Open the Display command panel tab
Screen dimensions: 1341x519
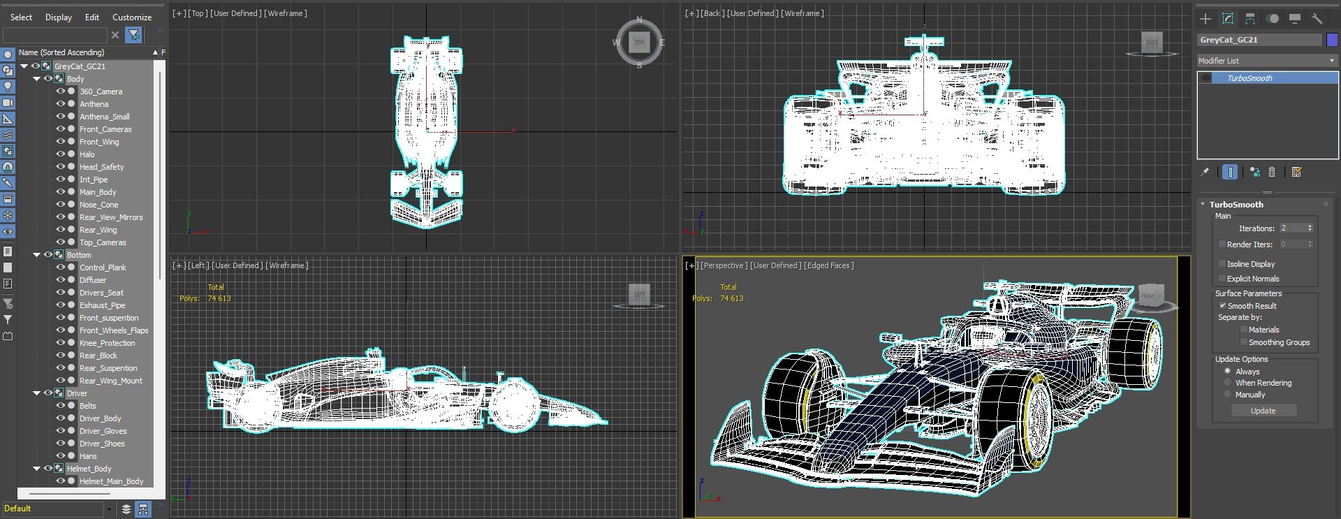pyautogui.click(x=1295, y=19)
